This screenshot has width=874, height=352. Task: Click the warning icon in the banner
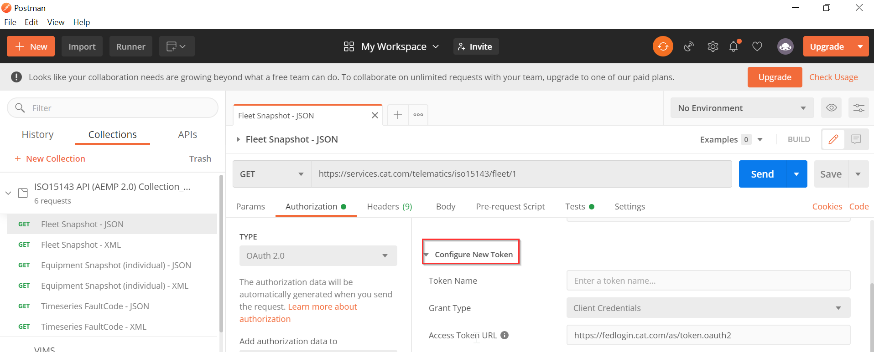coord(16,77)
